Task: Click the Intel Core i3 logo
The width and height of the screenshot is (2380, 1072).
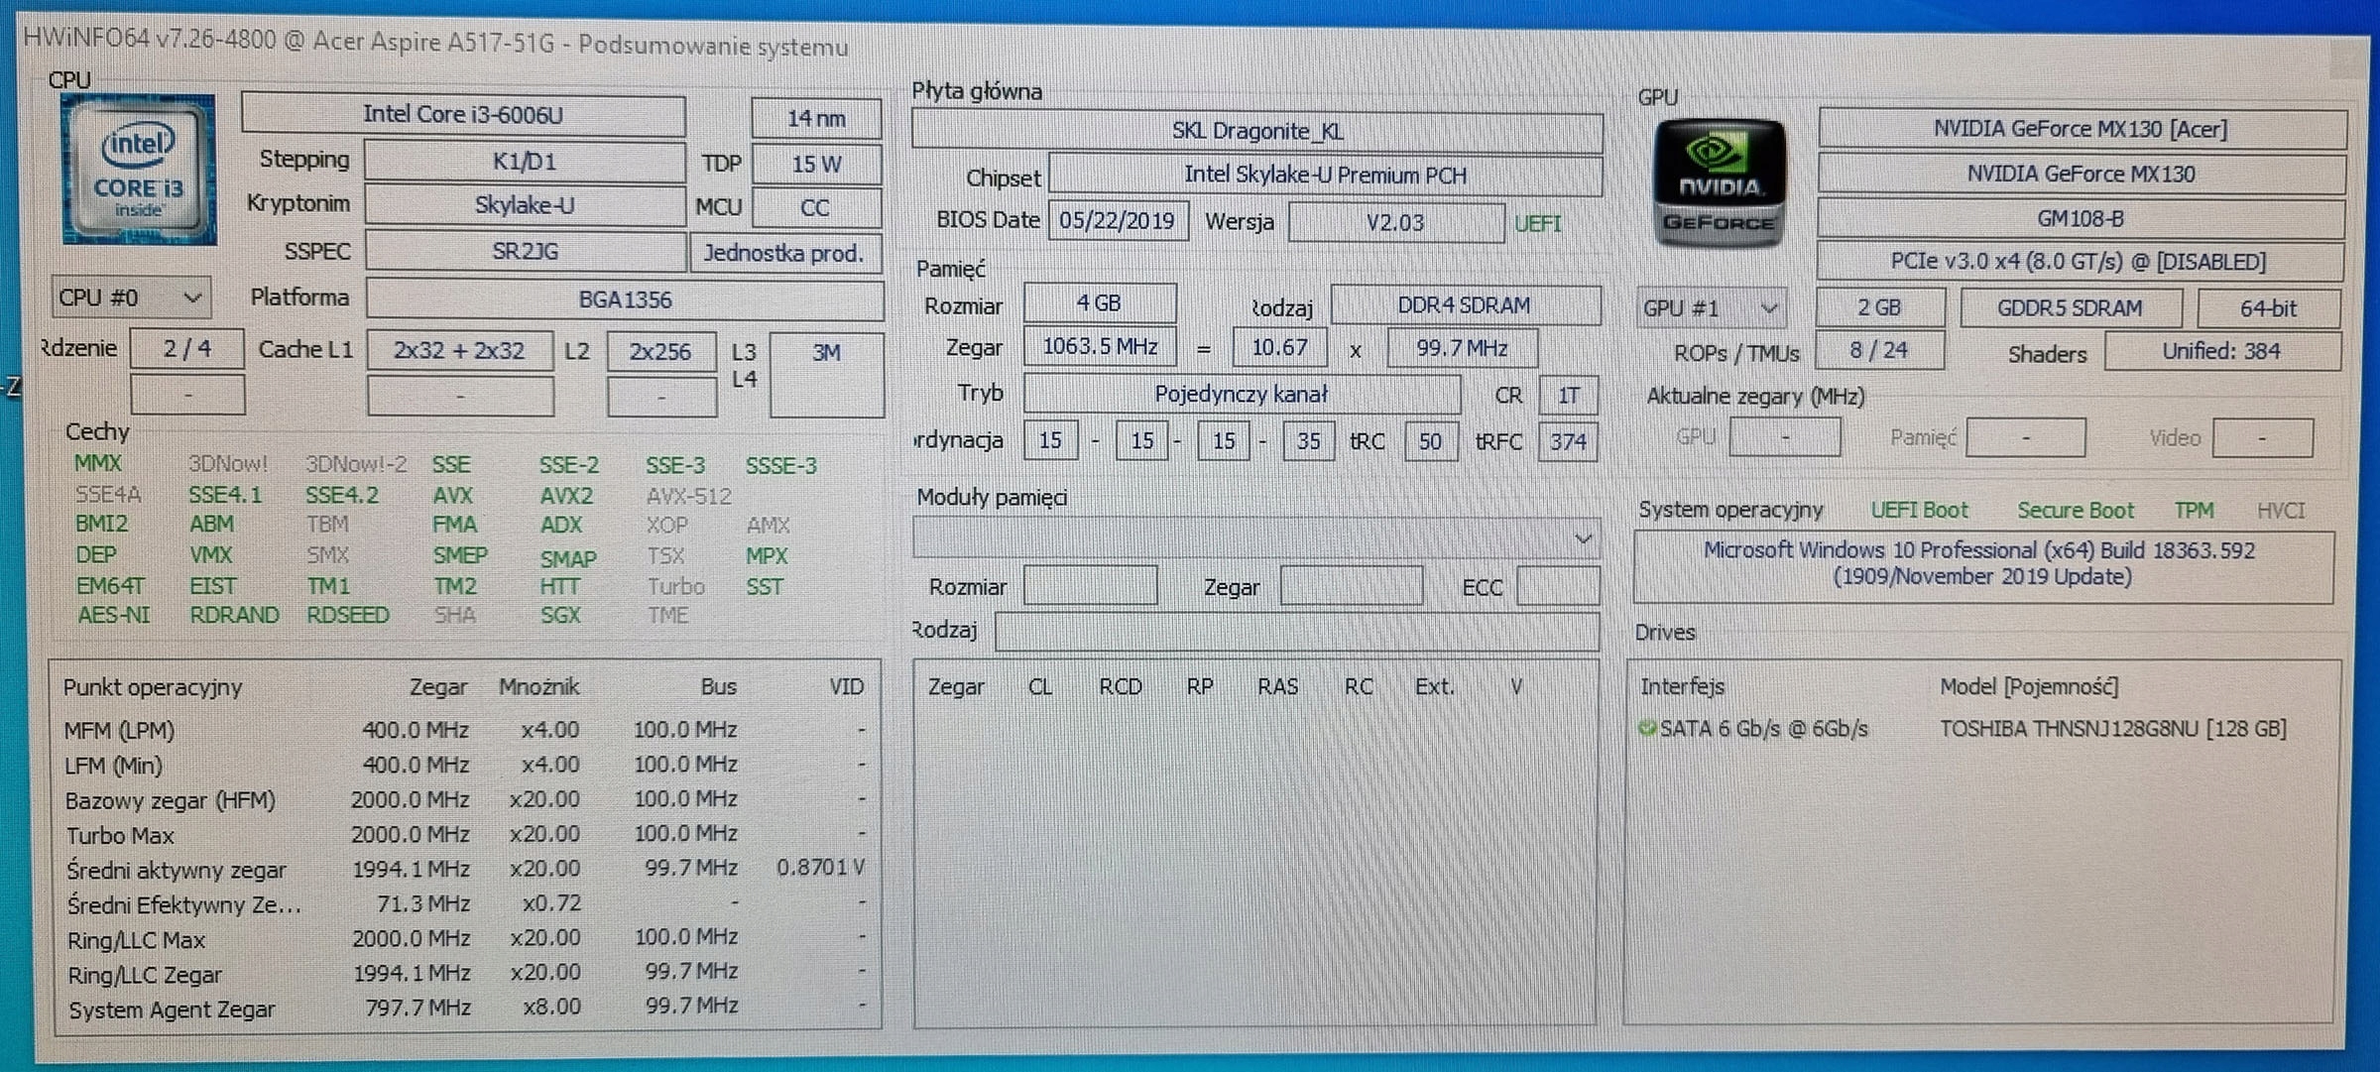Action: (x=139, y=170)
